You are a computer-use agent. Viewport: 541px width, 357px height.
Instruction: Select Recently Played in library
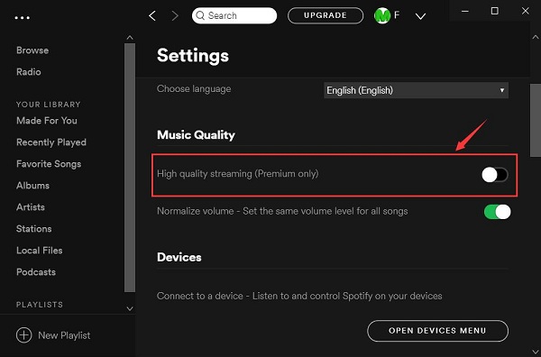click(x=51, y=142)
